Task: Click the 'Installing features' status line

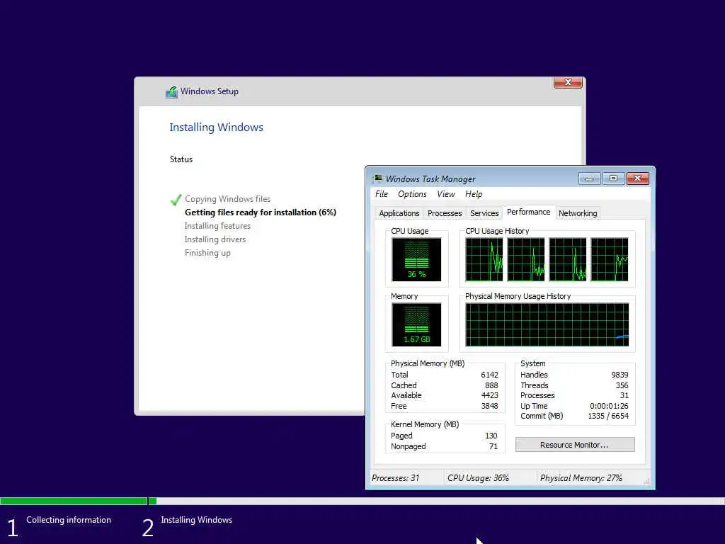Action: [217, 226]
